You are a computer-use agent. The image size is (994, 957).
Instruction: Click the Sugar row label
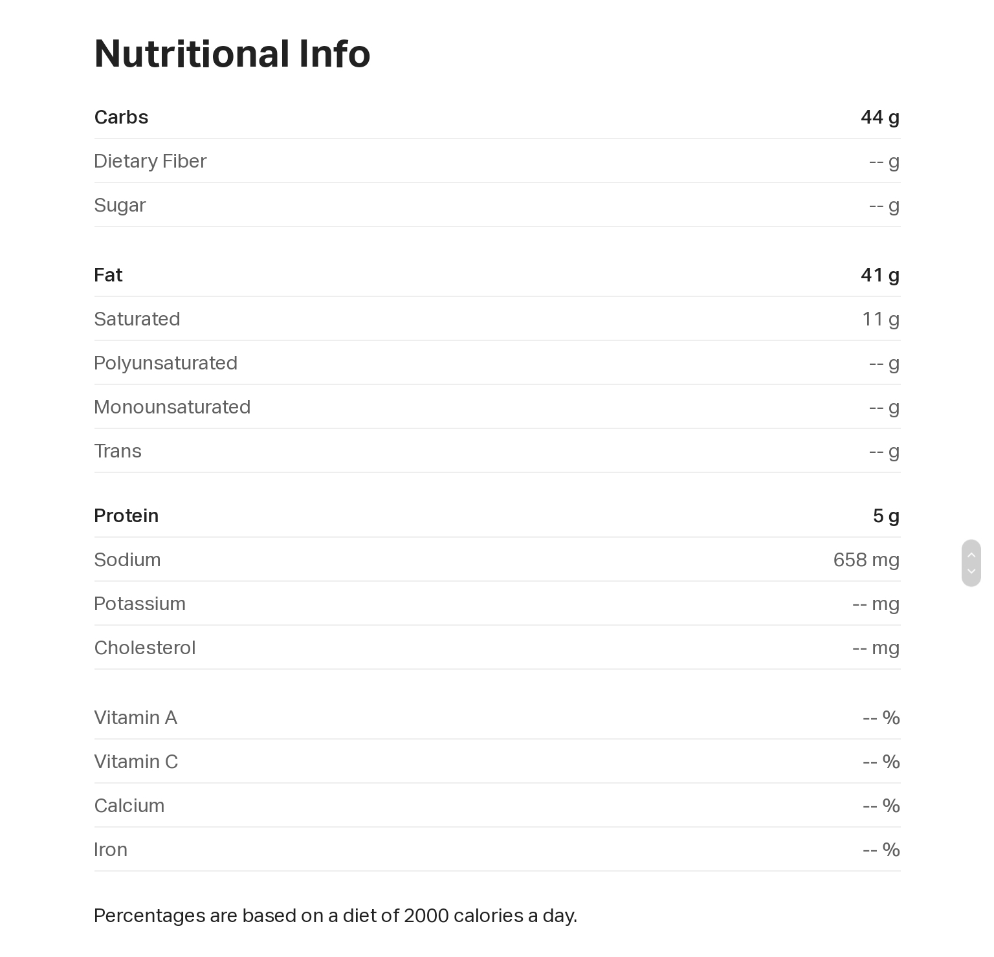(120, 205)
